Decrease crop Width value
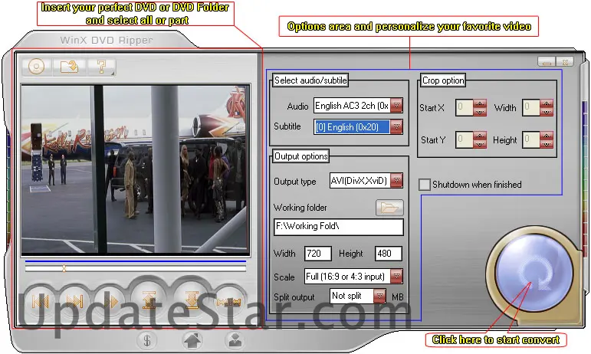Viewport: 591px width, 354px height. click(x=546, y=112)
